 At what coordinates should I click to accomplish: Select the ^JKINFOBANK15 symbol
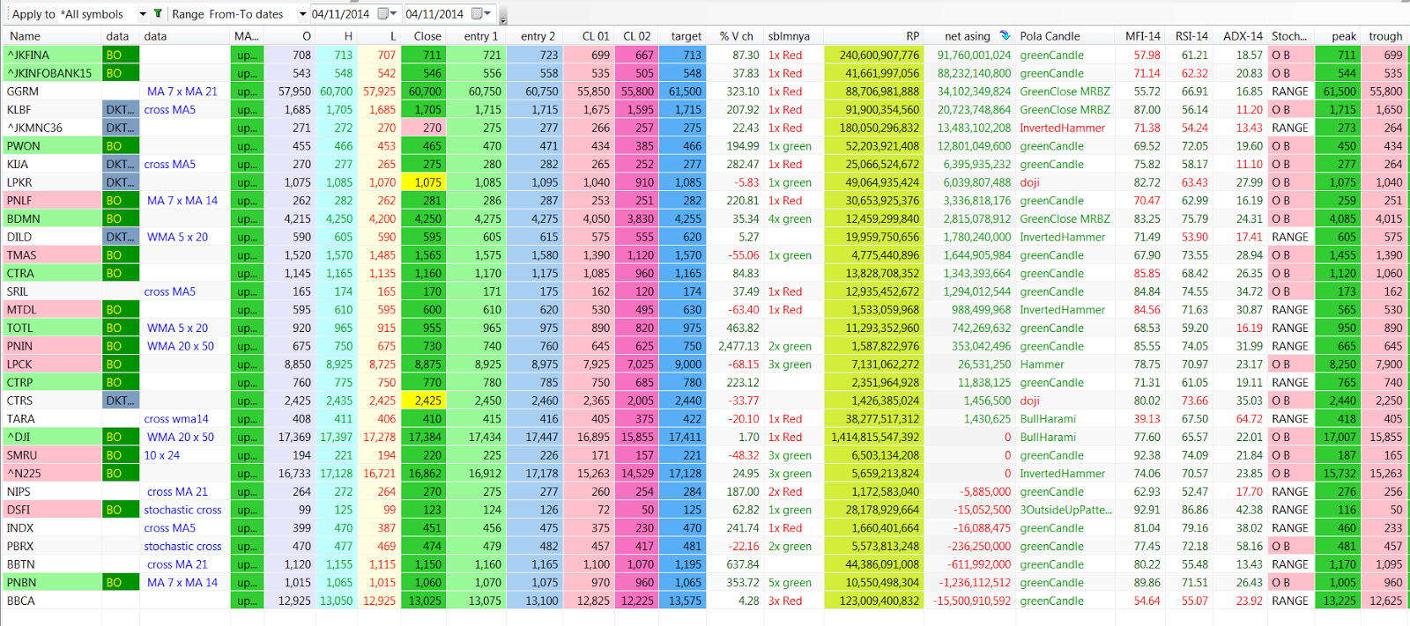52,73
